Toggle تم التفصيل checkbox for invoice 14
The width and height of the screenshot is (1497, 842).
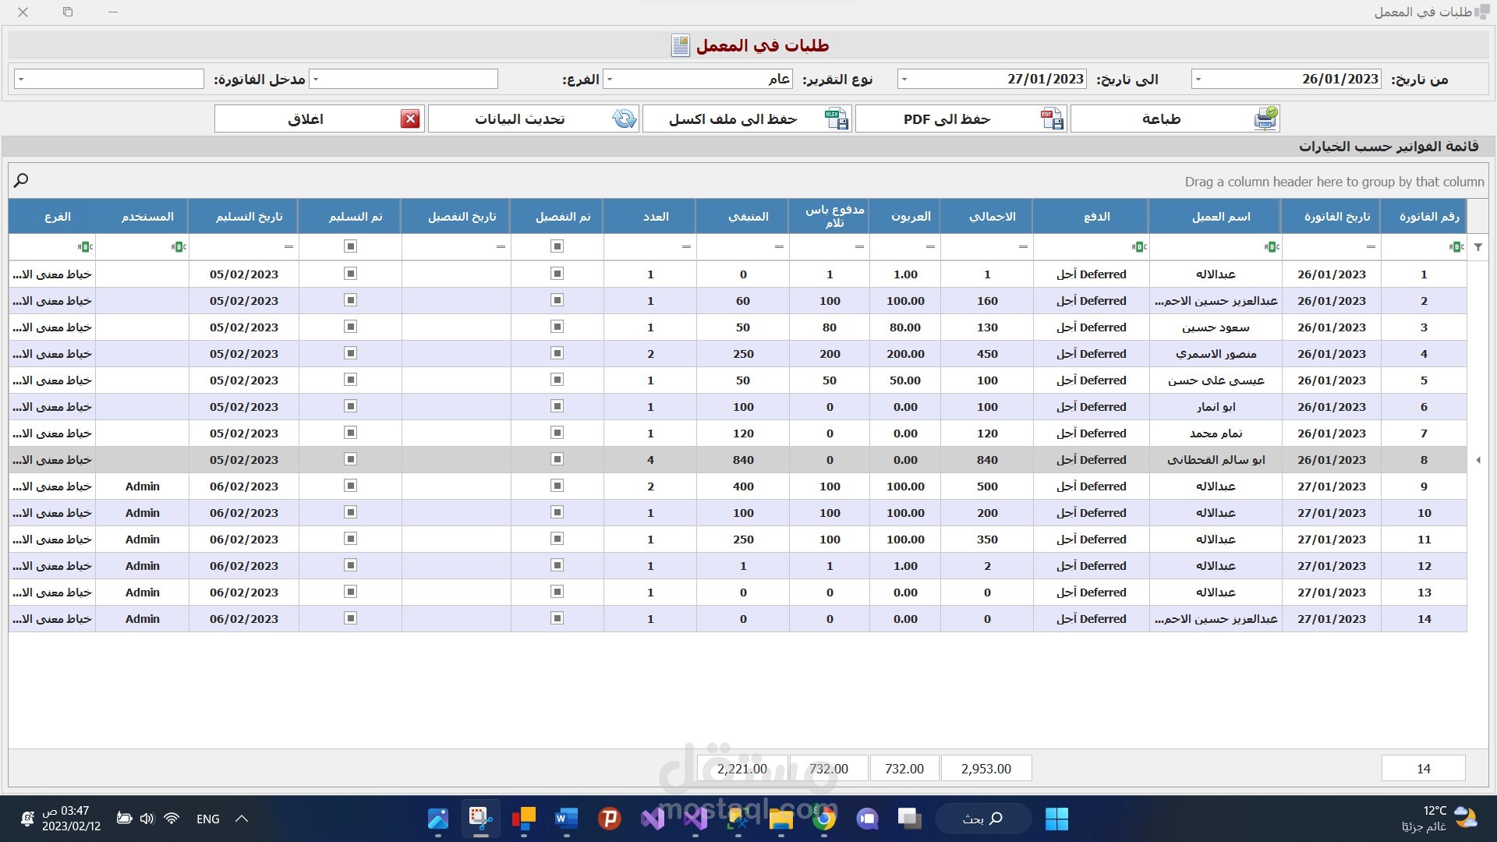point(557,618)
